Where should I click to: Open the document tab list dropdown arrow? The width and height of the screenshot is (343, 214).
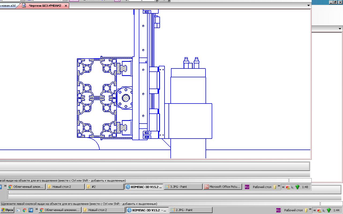308,6
